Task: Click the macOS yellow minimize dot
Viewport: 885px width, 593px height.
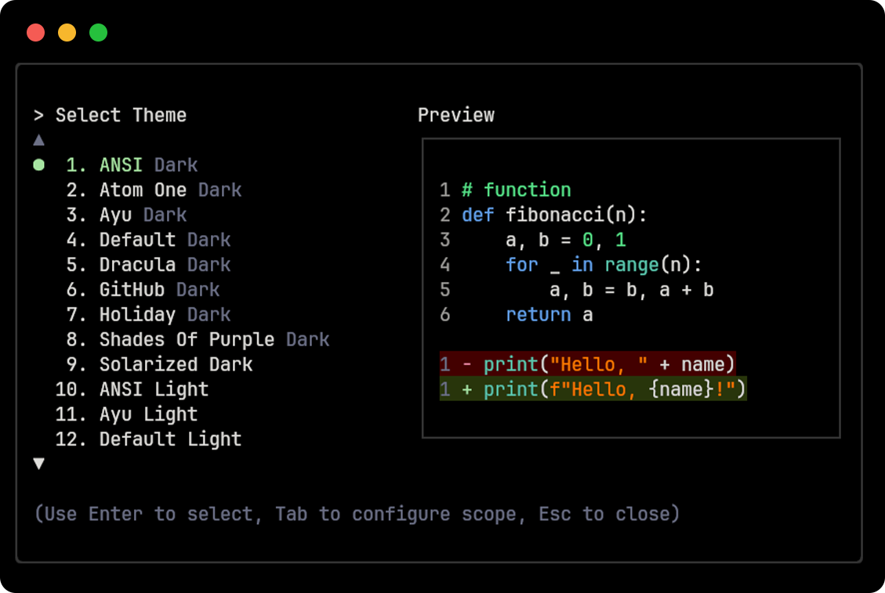Action: coord(67,33)
